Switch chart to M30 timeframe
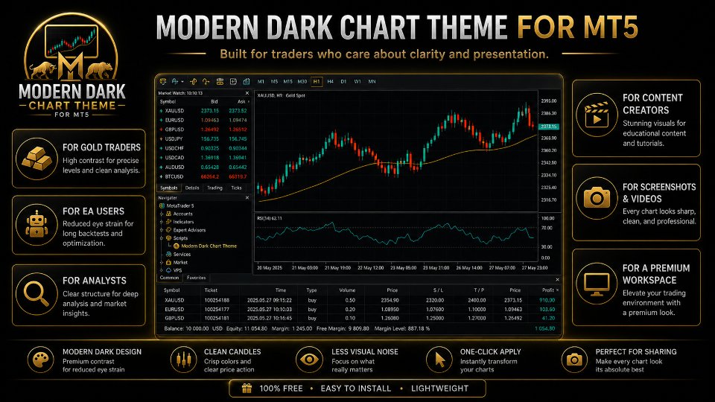Screen dimensions: 715x402 (302, 82)
